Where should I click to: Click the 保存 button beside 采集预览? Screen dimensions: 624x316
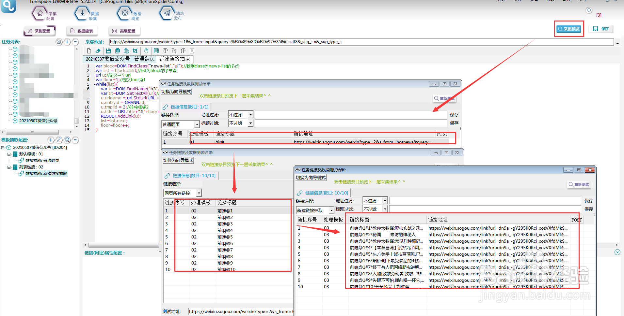coord(601,29)
